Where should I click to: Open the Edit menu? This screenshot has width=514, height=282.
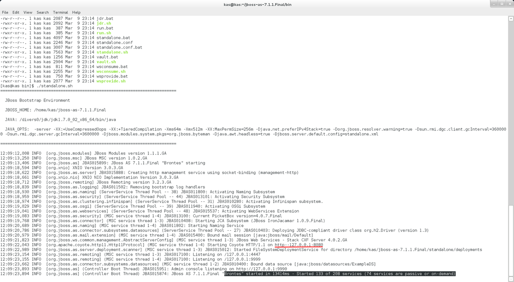(16, 12)
